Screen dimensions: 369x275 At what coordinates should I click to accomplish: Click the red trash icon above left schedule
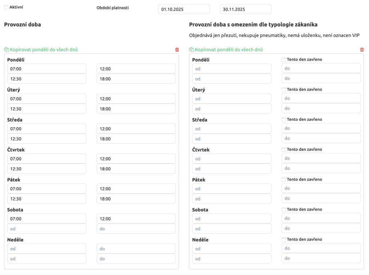[x=177, y=50]
